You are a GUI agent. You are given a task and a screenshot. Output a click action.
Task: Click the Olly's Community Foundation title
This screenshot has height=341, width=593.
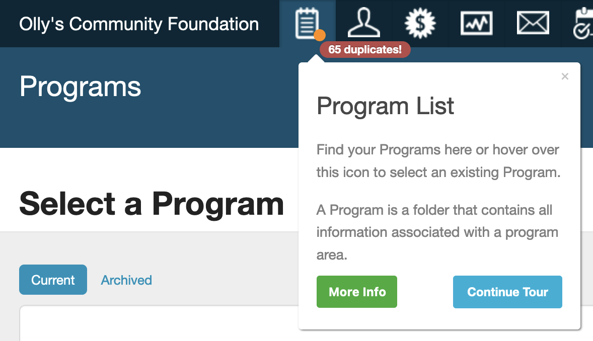[x=139, y=24]
